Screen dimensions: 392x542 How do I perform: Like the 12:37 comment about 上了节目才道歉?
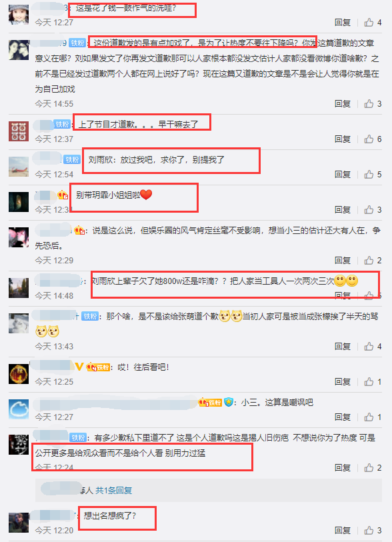click(x=369, y=139)
